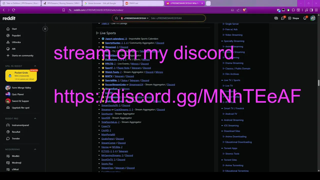320x180 pixels.
Task: Open the CricHD link
Action: (x=105, y=130)
